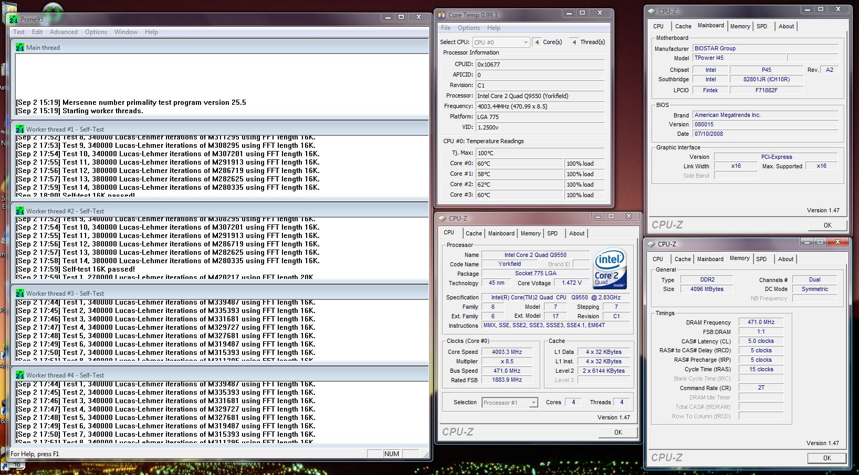Click the DRAM Frequency 471.0 MHz value
Viewport: 859px width, 475px height.
click(761, 322)
